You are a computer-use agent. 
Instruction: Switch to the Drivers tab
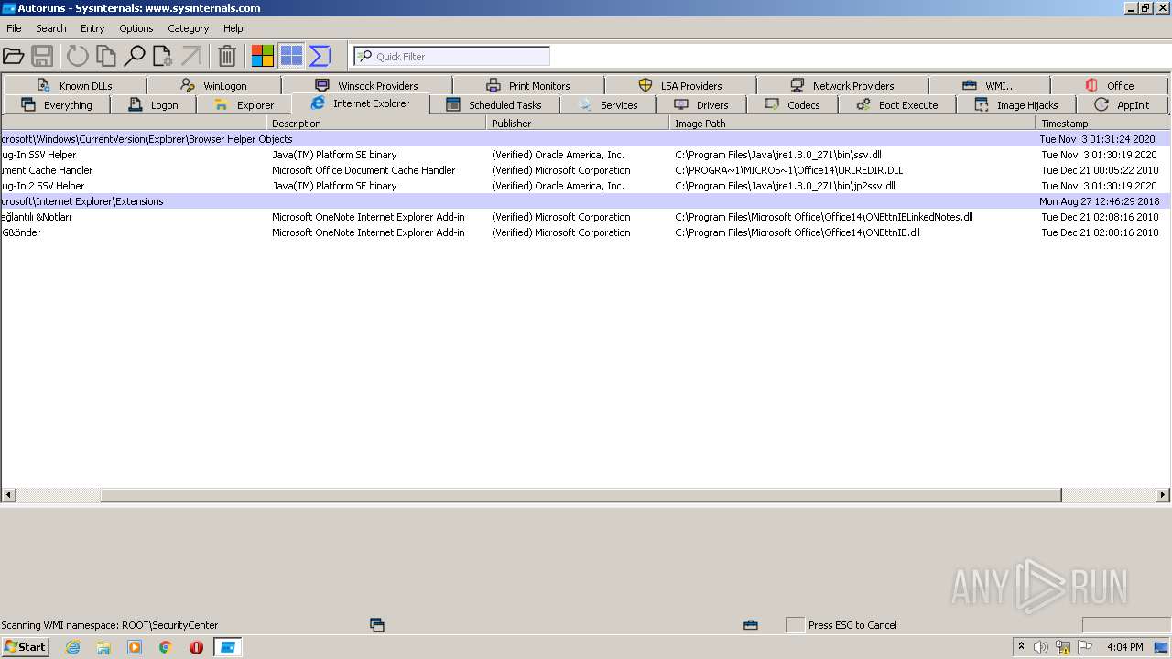(701, 104)
